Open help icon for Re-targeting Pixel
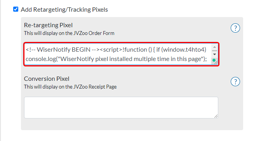261x141 pixels. pyautogui.click(x=235, y=28)
